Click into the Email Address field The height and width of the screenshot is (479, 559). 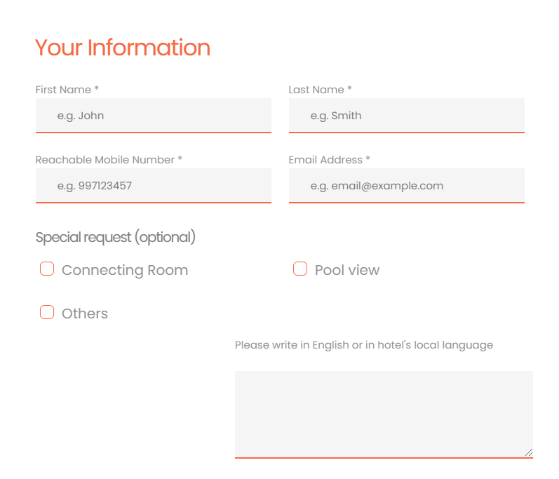coord(406,186)
